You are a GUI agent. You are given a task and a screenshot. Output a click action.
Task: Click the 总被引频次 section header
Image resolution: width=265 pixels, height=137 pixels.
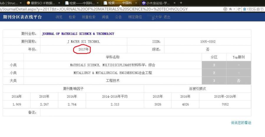pos(198,89)
